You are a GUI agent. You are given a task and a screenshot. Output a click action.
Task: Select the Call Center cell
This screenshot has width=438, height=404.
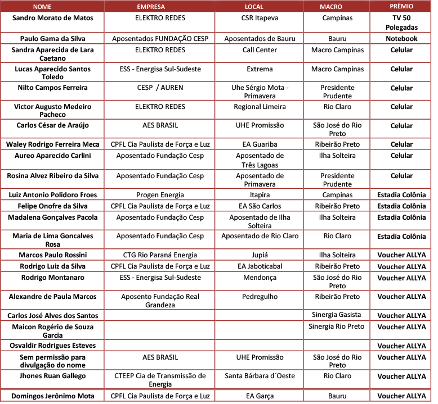click(260, 50)
